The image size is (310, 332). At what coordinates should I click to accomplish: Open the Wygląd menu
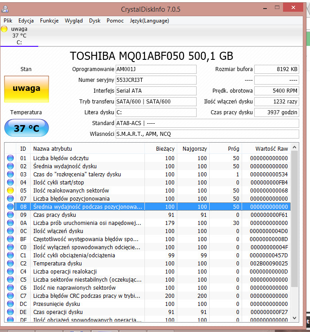click(73, 21)
